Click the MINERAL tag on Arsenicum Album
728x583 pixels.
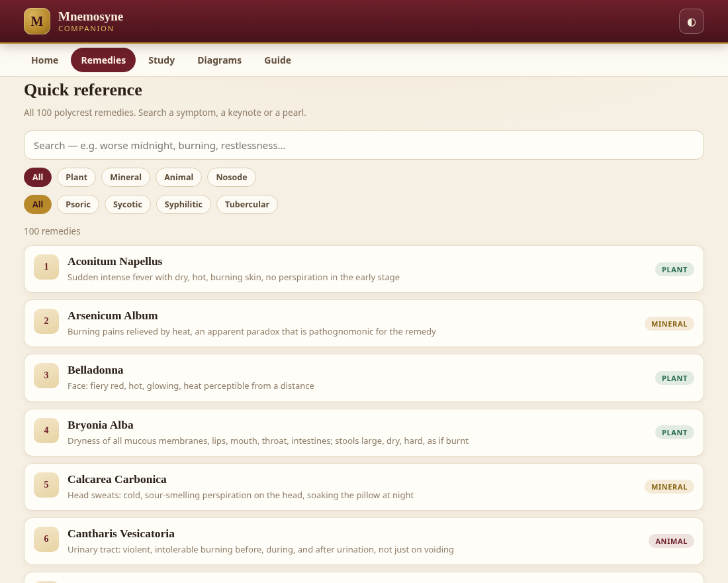[669, 324]
